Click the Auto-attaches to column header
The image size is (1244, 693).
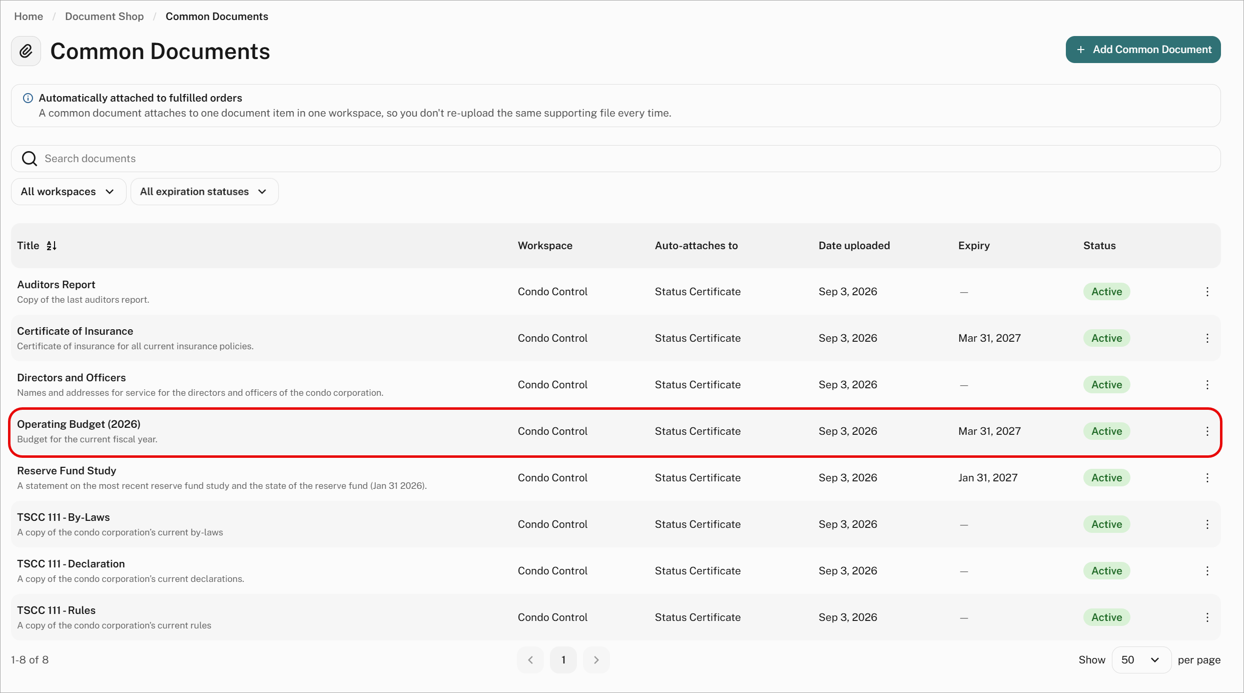point(696,246)
